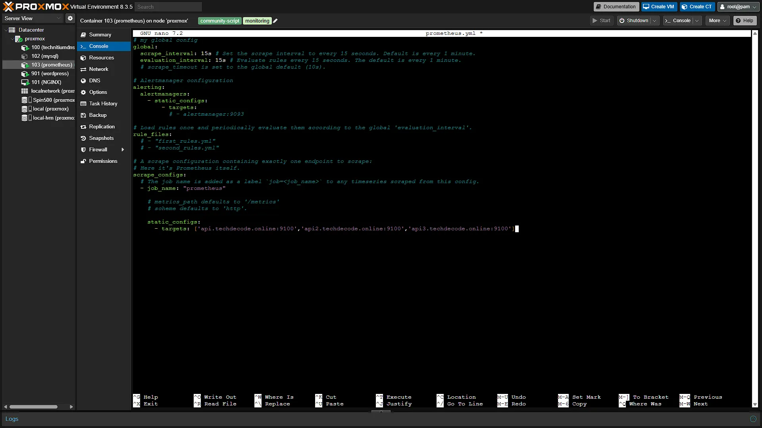Screen dimensions: 762x428
Task: Expand the Firewall submenu arrow
Action: [x=123, y=150]
